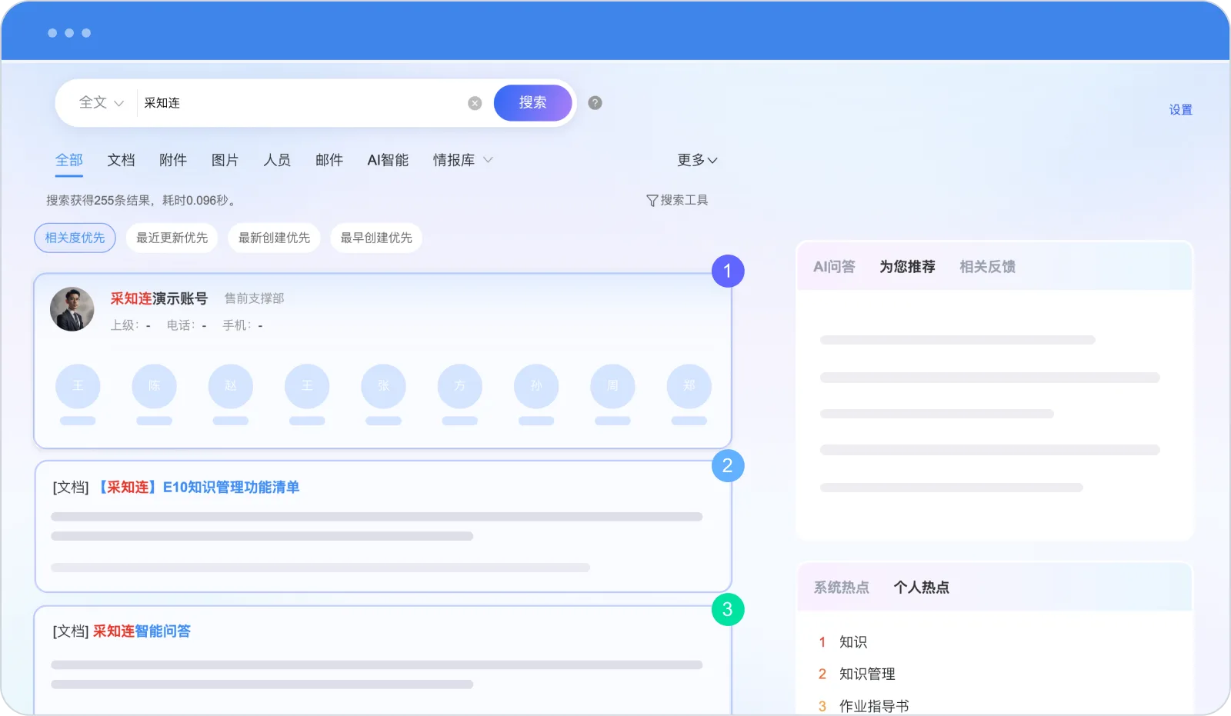Select hot keyword 知识
This screenshot has width=1231, height=716.
click(853, 642)
